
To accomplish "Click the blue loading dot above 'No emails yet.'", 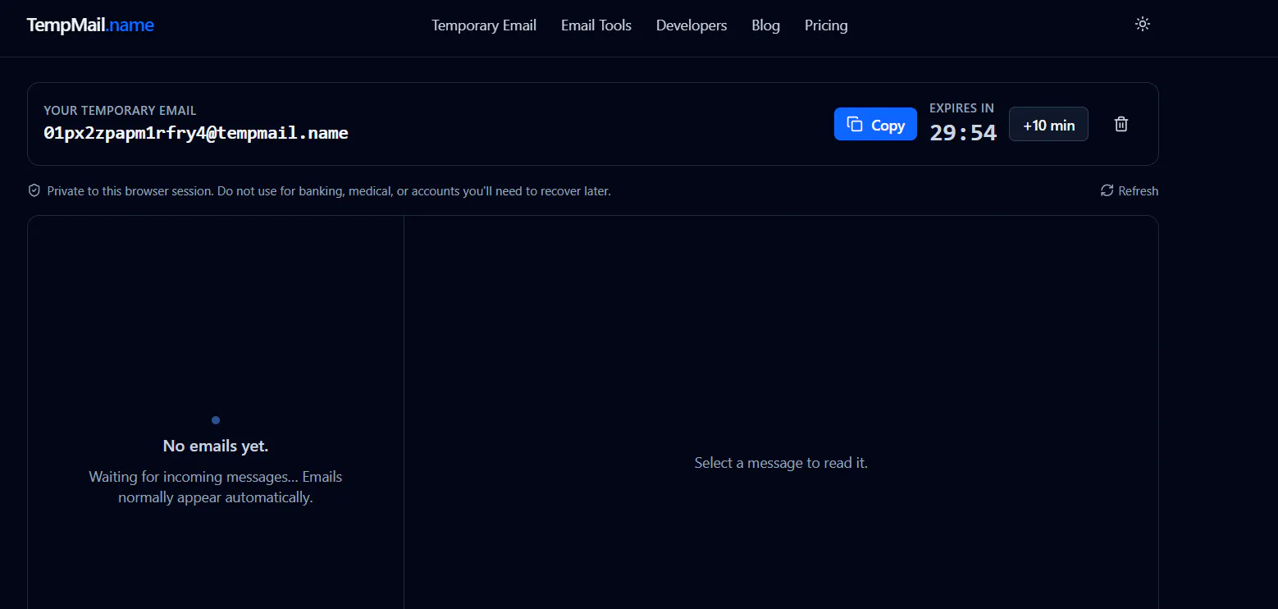I will click(216, 420).
